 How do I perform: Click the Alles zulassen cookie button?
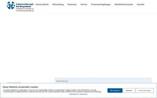tap(115, 90)
